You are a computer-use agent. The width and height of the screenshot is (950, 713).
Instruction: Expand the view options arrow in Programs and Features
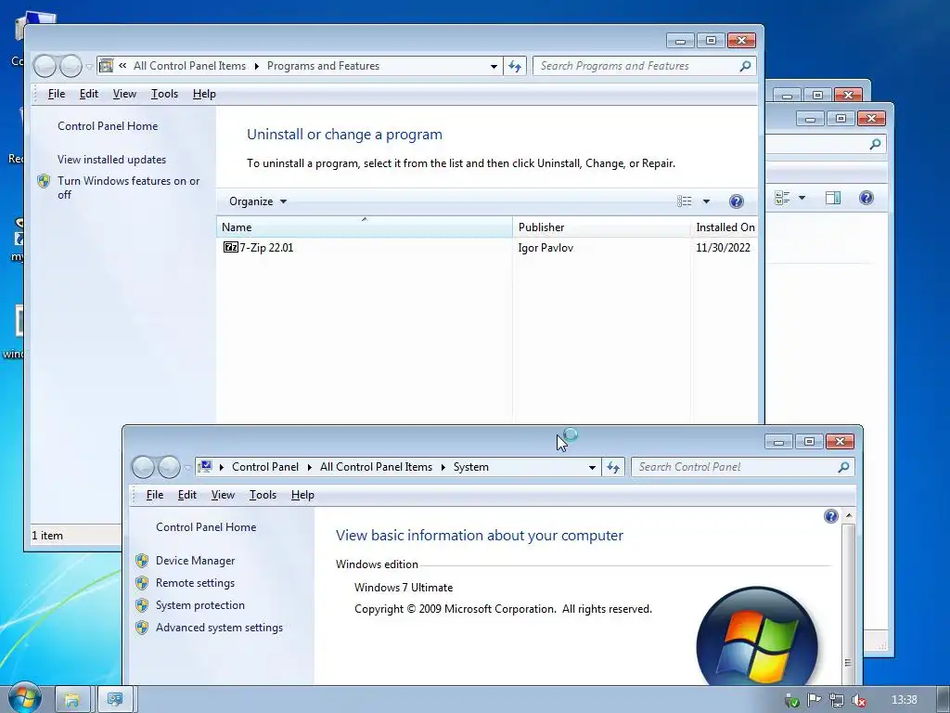click(706, 201)
